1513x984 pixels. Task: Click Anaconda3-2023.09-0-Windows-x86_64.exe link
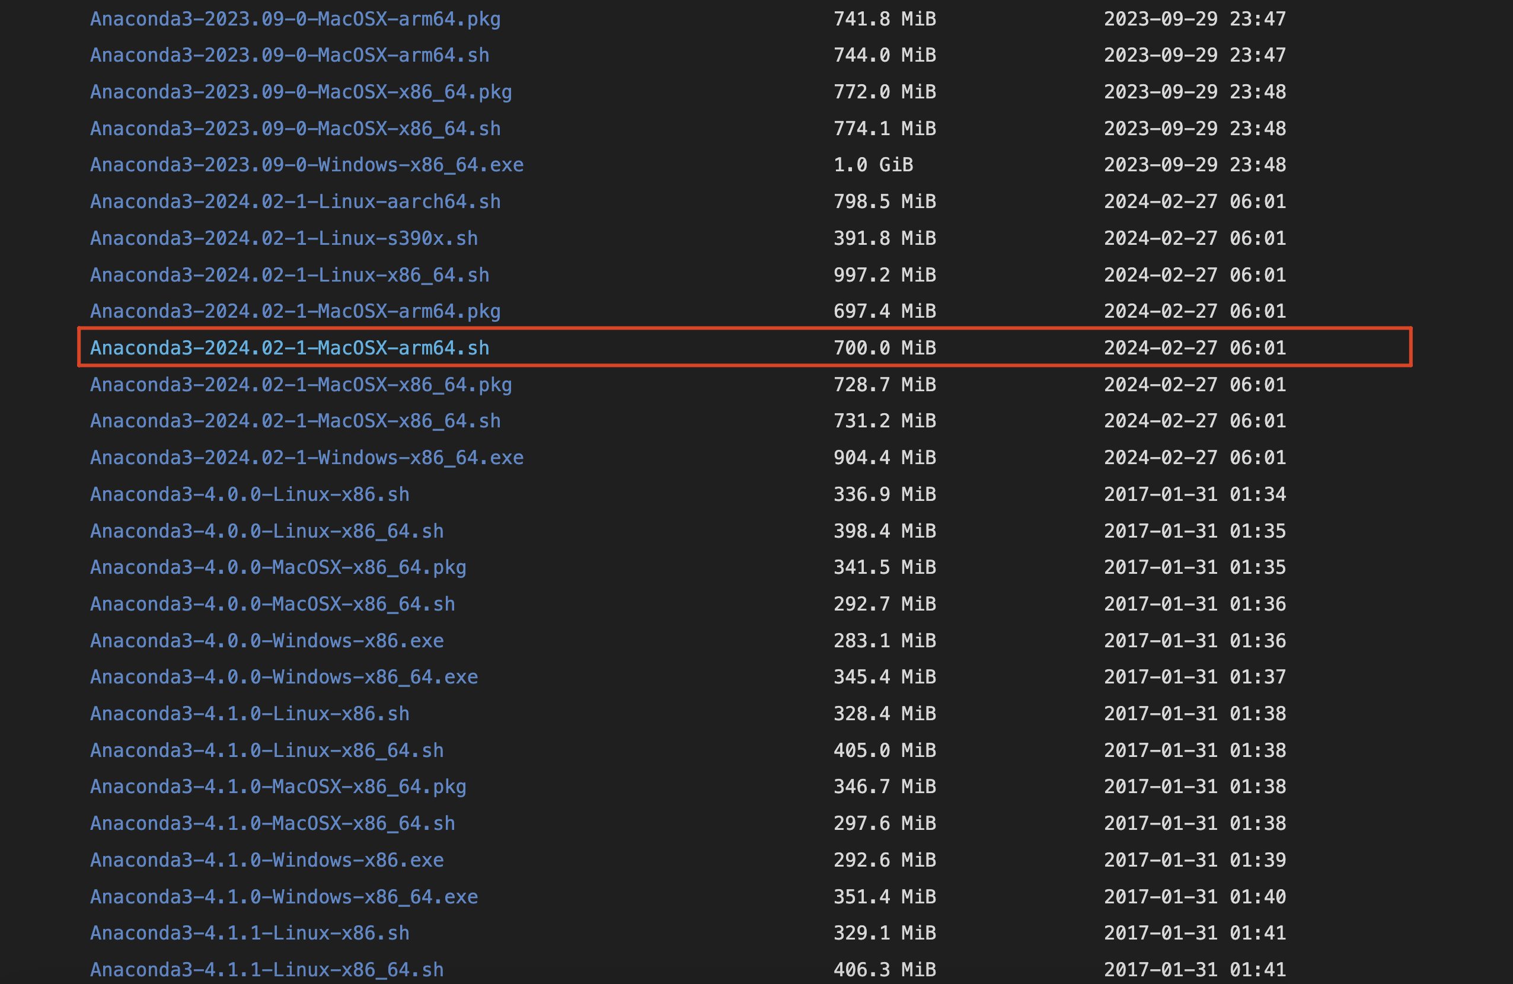307,165
